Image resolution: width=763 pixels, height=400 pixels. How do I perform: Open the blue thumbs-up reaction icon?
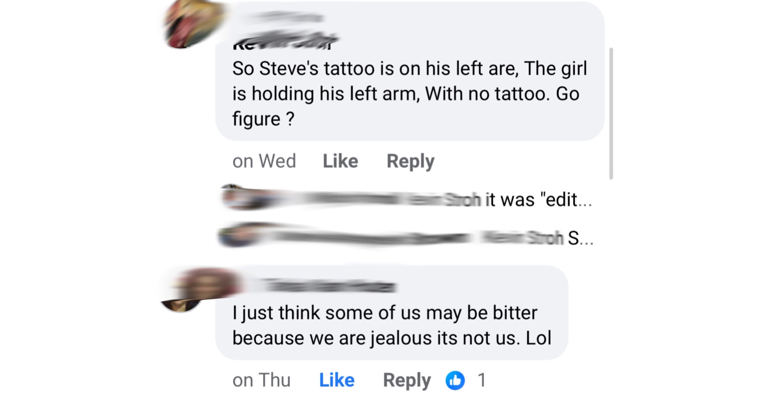coord(455,380)
